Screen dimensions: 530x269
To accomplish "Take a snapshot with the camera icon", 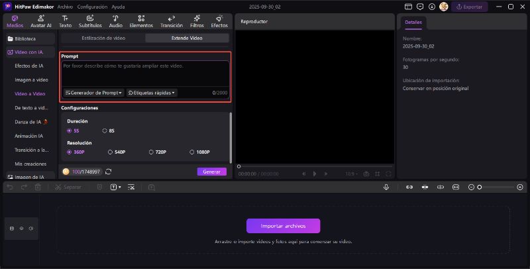I will tap(366, 174).
